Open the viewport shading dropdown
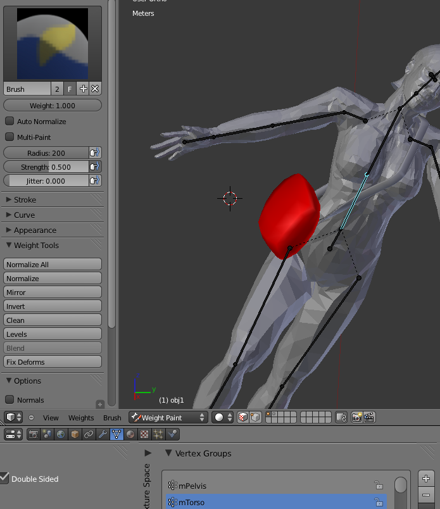440x509 pixels. click(223, 417)
